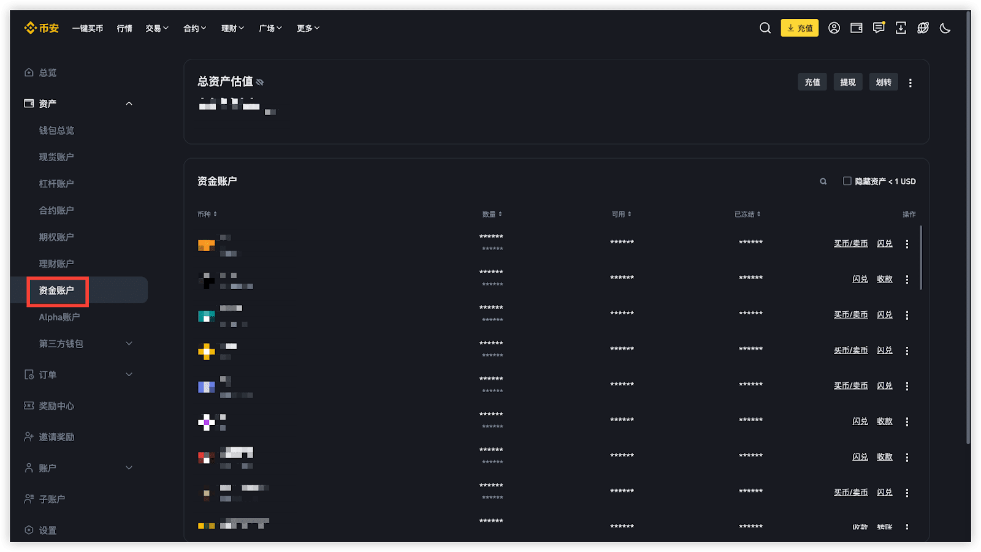Expand the 第三方钱包 sidebar group
Screen dimensions: 981x552
pos(129,344)
